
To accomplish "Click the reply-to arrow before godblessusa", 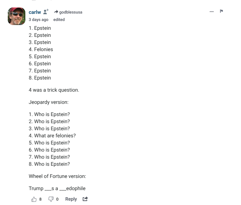I will click(x=56, y=12).
